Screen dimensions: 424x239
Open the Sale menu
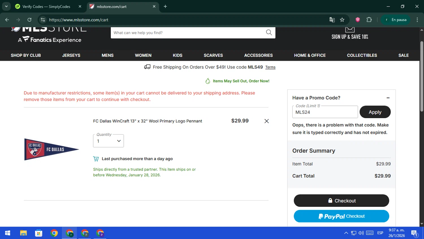(x=404, y=55)
